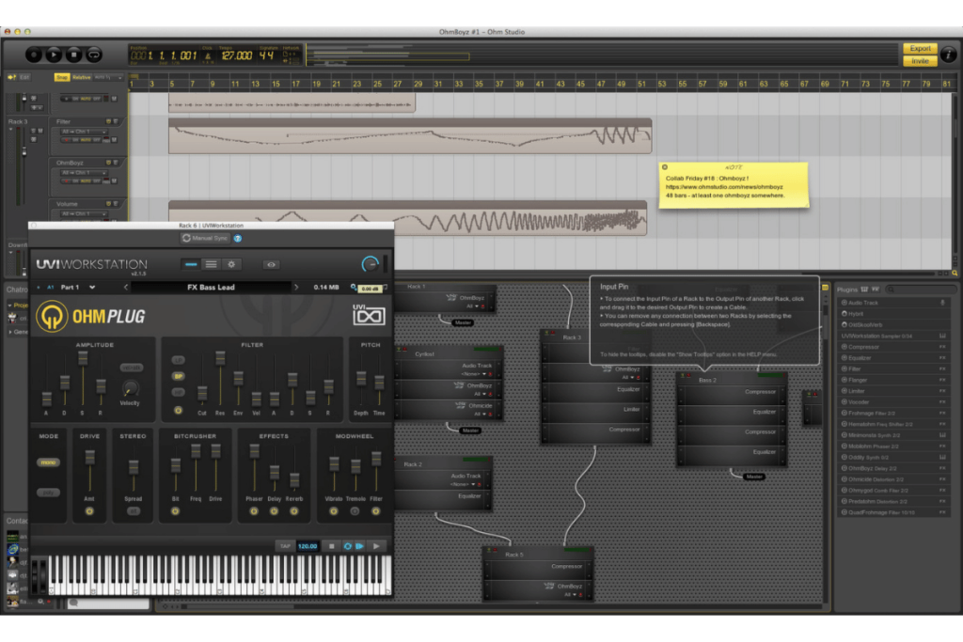Open the OhmBoyz track channel dropdown
The image size is (963, 642).
point(84,172)
